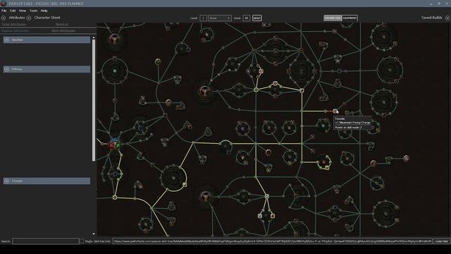The width and height of the screenshot is (451, 254).
Task: Collapse the BaseStat group
Action: 7,40
